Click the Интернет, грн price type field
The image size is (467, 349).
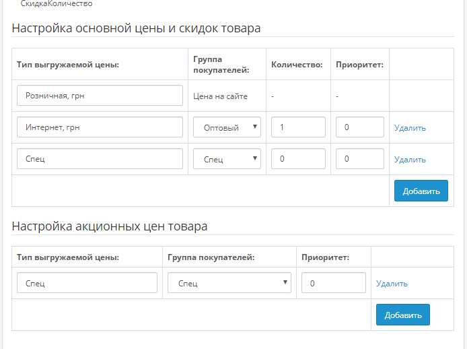[x=100, y=127]
